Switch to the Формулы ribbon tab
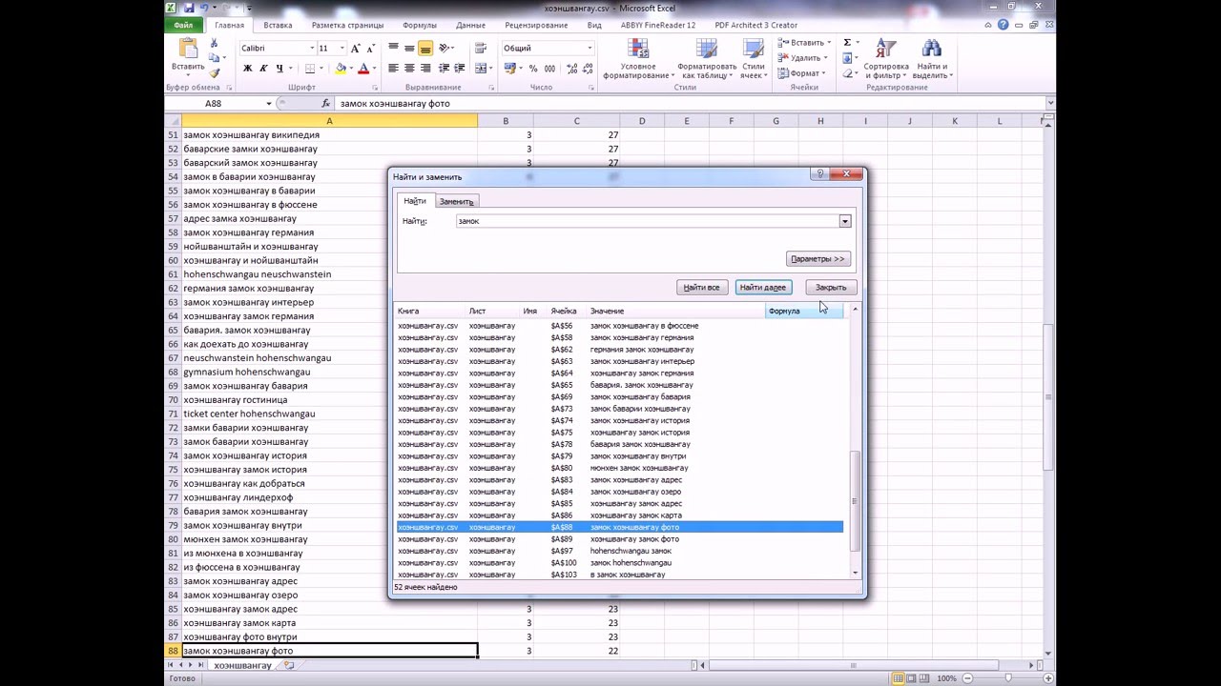 click(x=420, y=25)
